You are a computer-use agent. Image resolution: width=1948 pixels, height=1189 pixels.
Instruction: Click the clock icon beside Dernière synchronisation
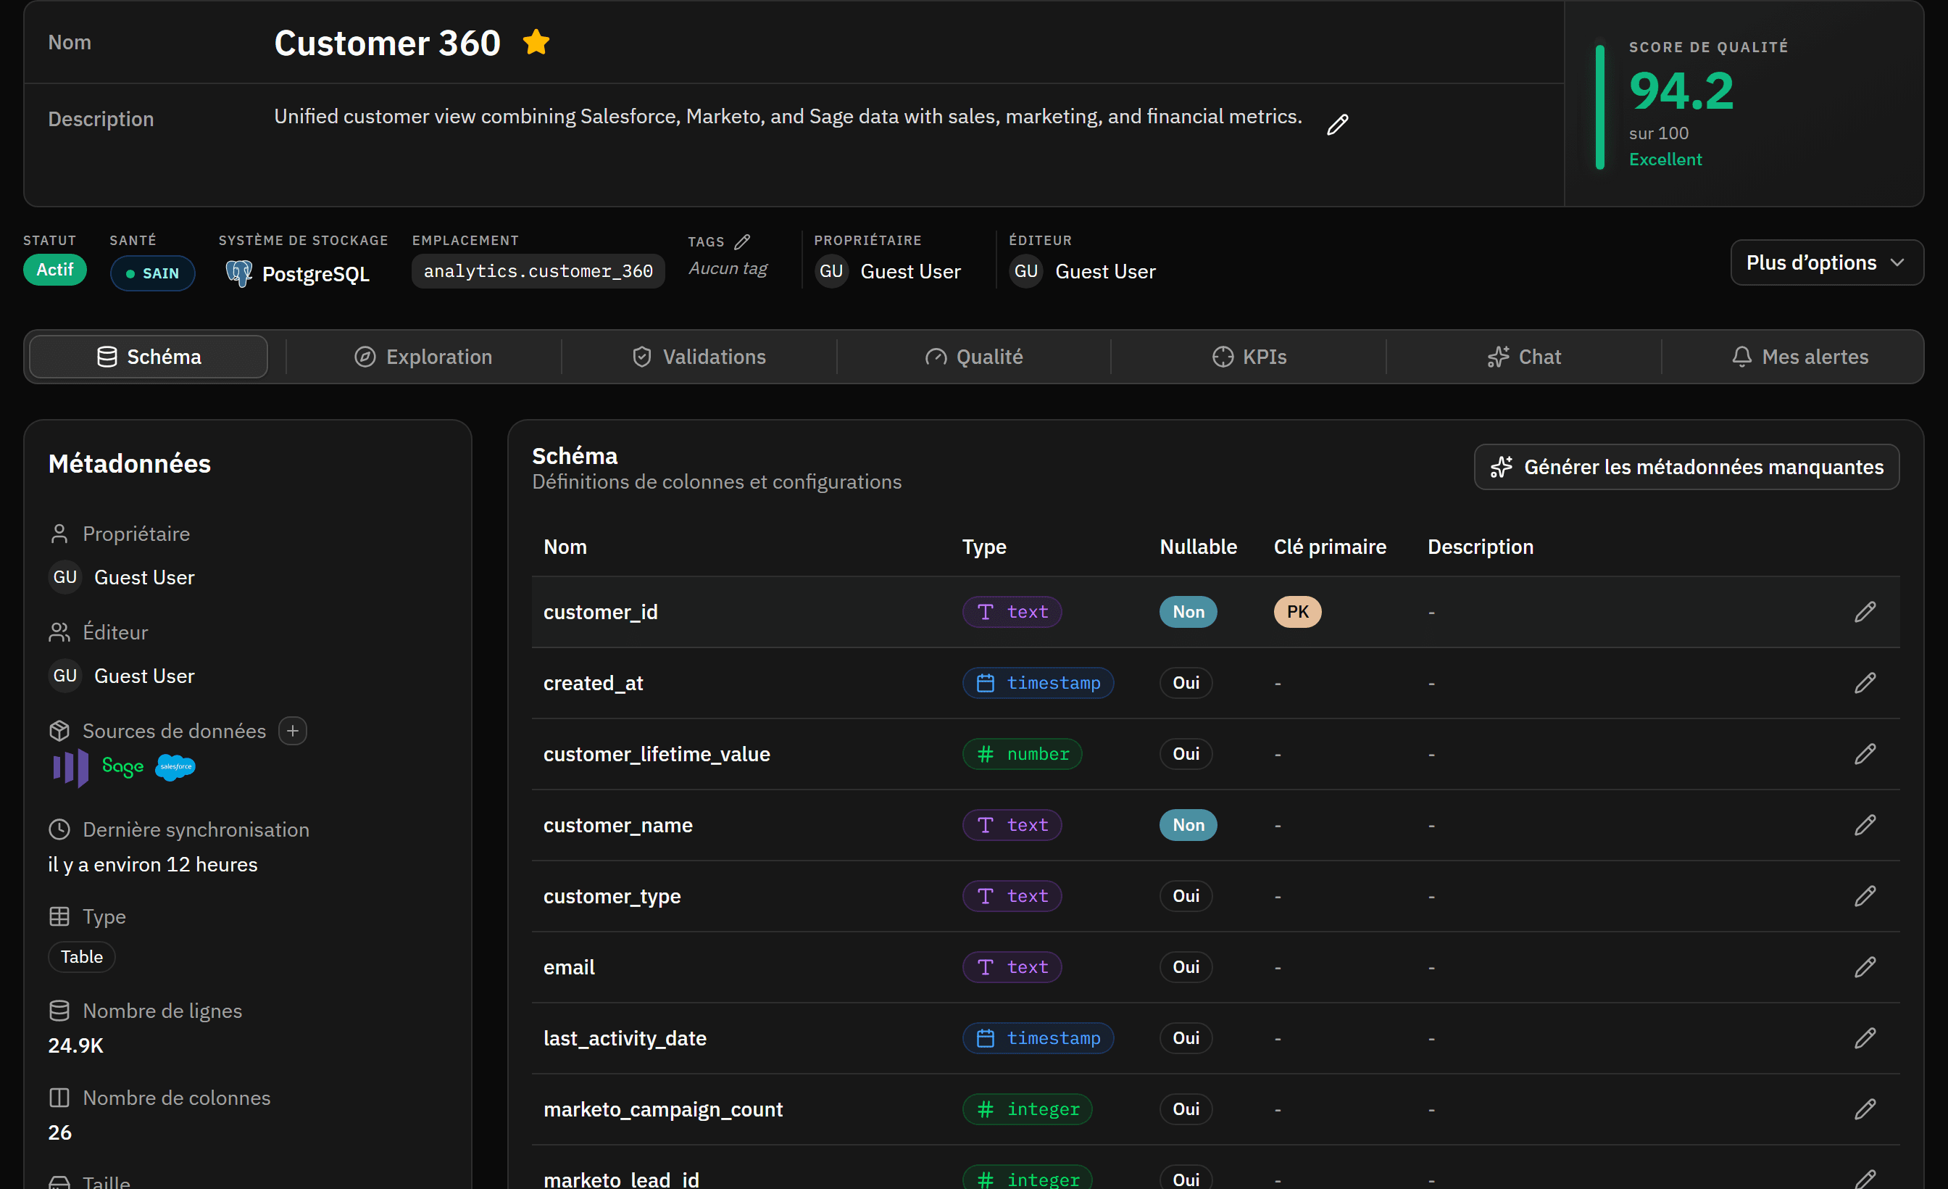[59, 830]
